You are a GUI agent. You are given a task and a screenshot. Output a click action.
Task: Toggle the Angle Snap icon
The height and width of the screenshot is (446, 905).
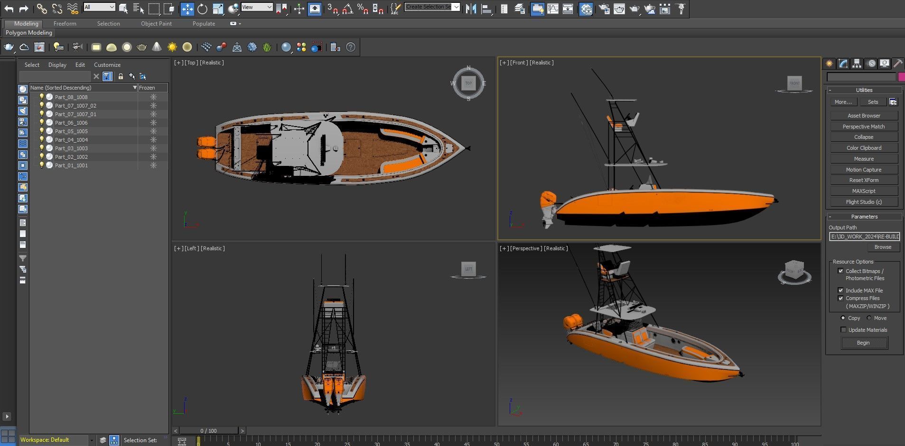click(x=347, y=9)
